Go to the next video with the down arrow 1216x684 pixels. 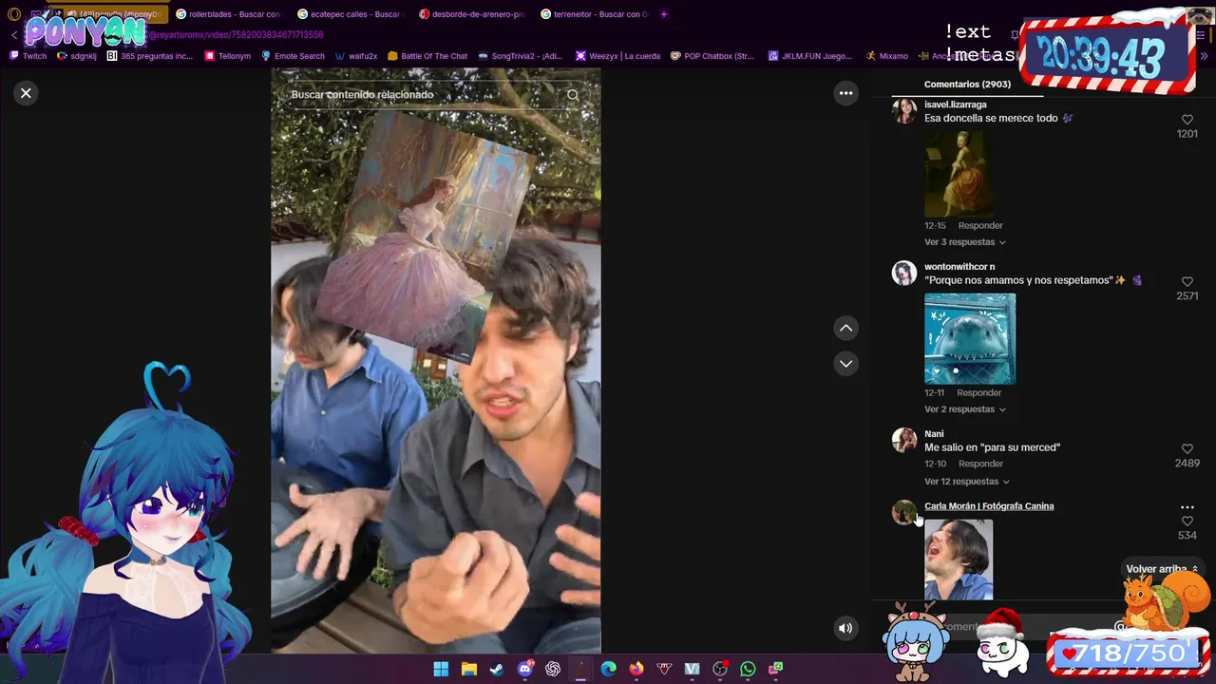(845, 364)
